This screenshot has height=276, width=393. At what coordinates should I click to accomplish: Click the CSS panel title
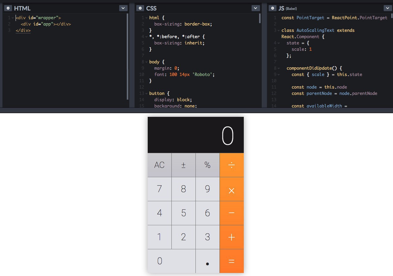coord(151,8)
